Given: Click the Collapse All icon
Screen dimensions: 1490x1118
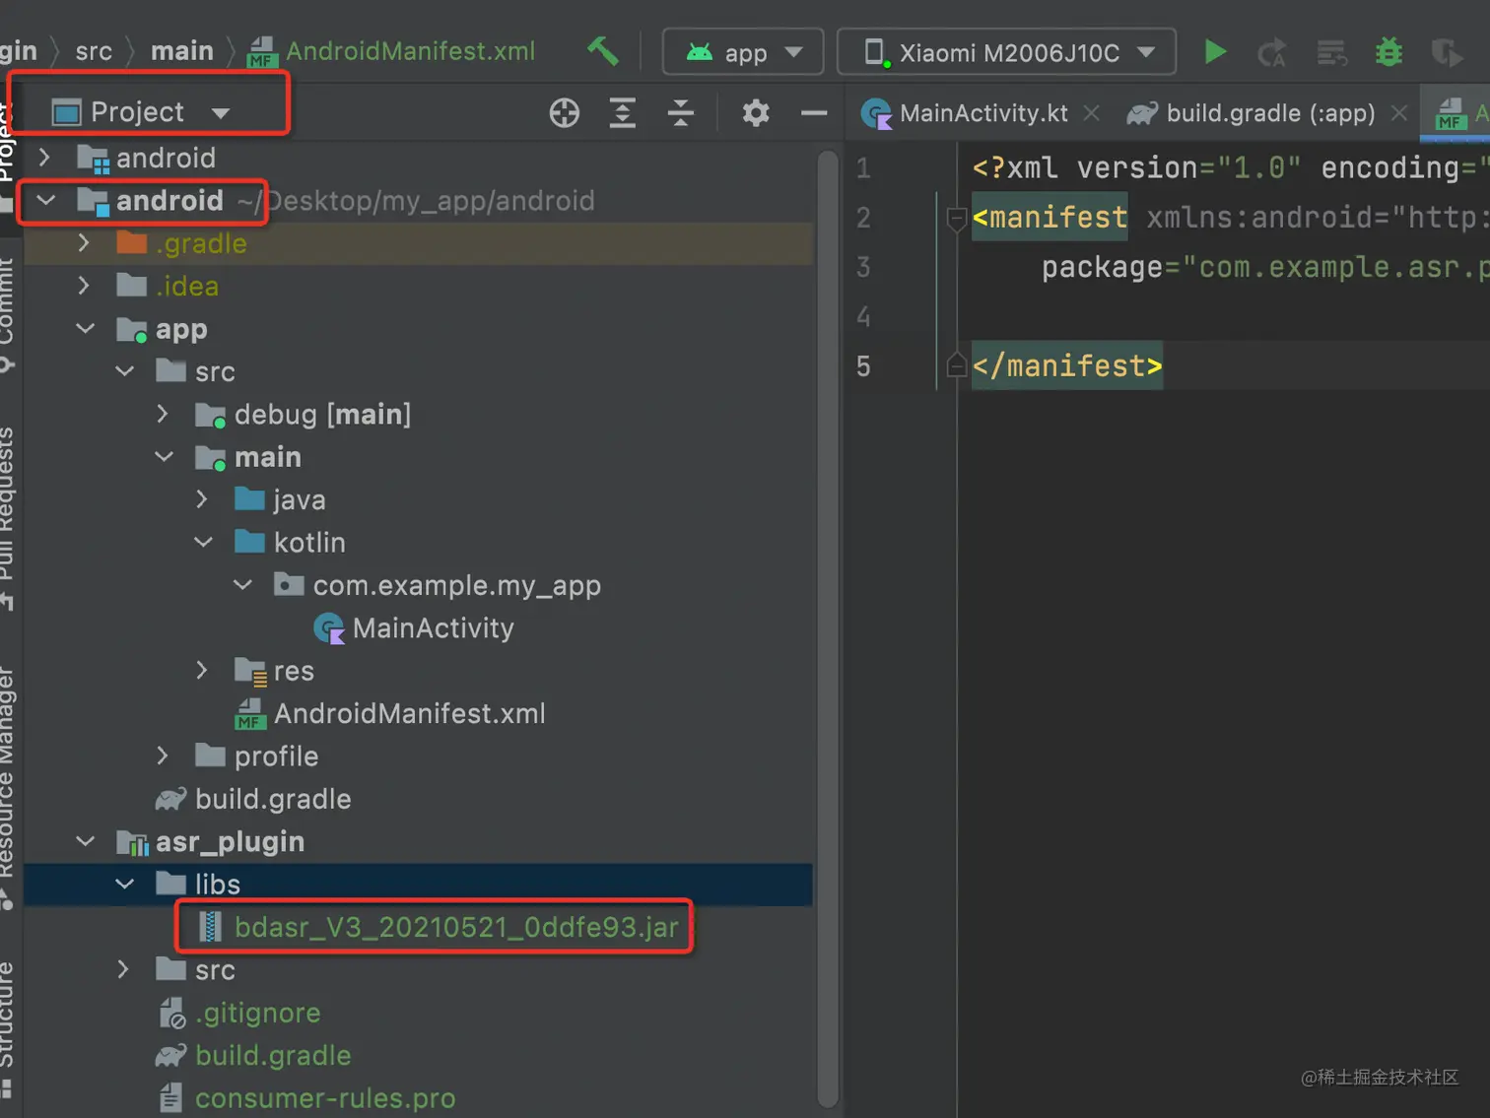Looking at the screenshot, I should (x=680, y=113).
